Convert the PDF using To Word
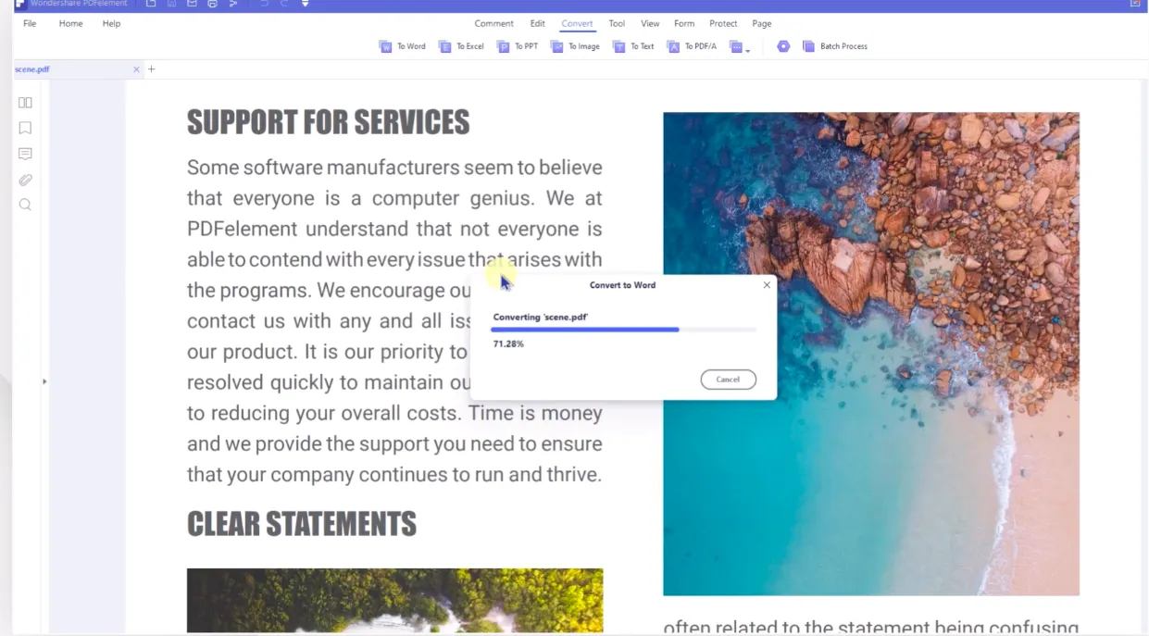Screen dimensions: 1149x636 point(402,46)
